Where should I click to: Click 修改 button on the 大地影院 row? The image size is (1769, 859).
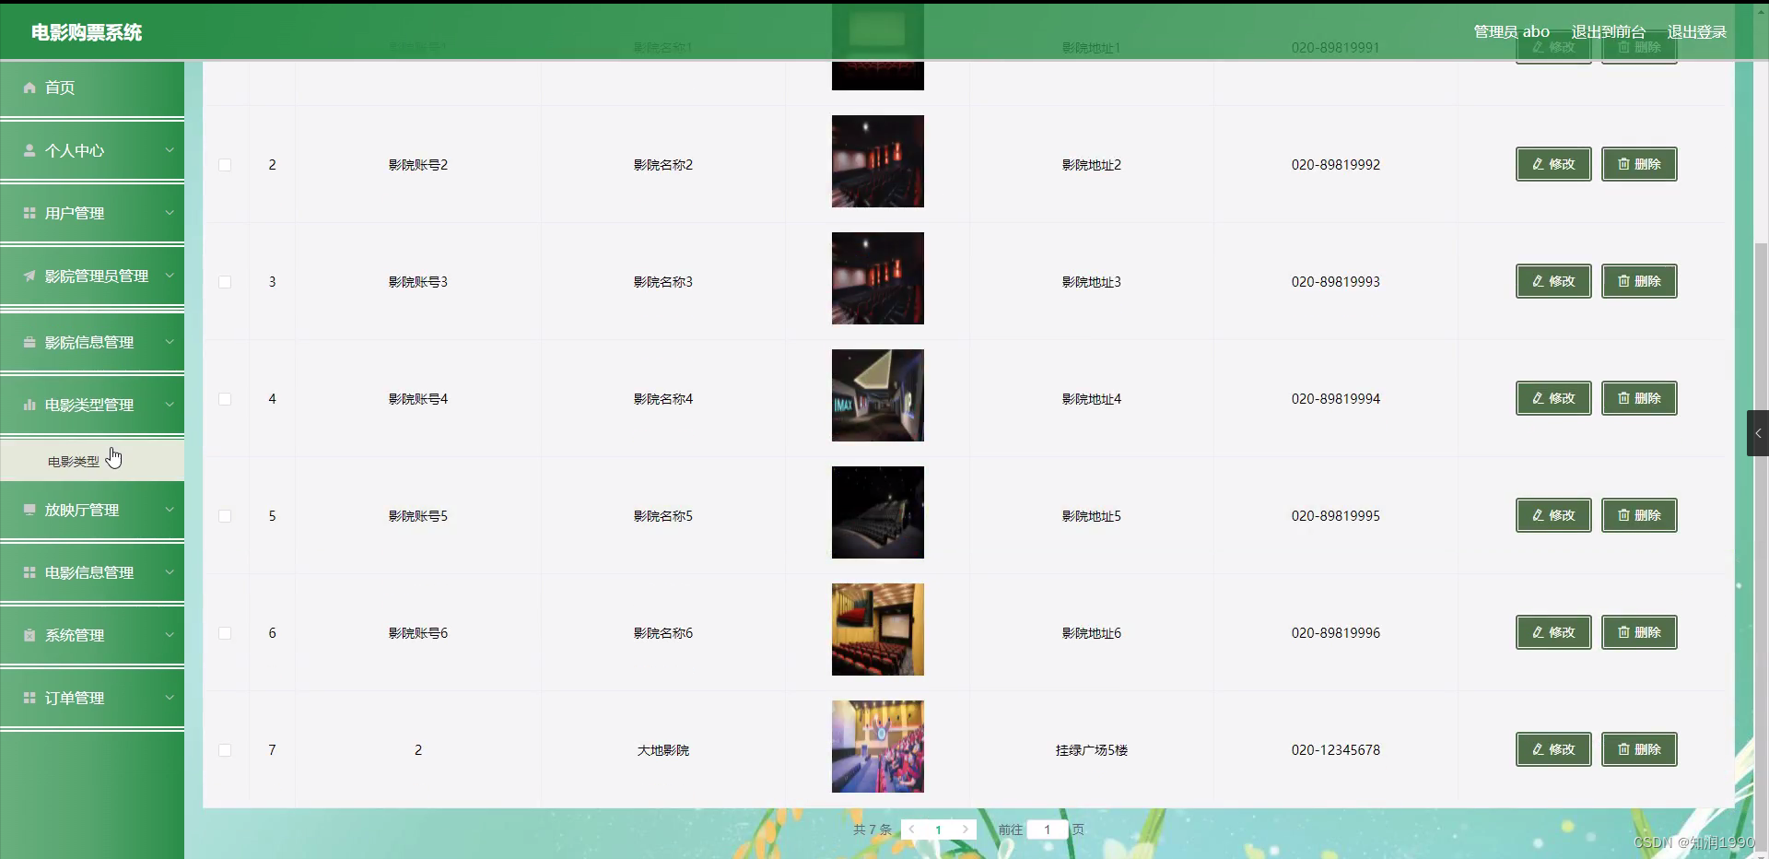point(1552,749)
